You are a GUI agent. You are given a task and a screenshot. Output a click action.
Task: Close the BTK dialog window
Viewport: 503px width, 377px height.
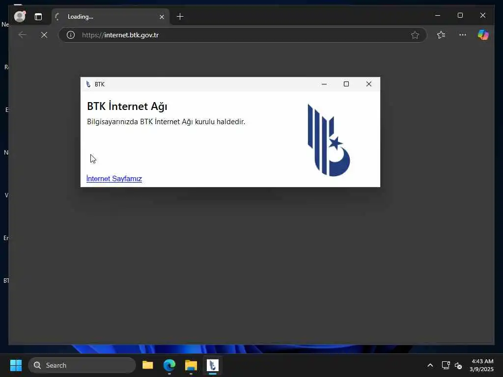(369, 84)
